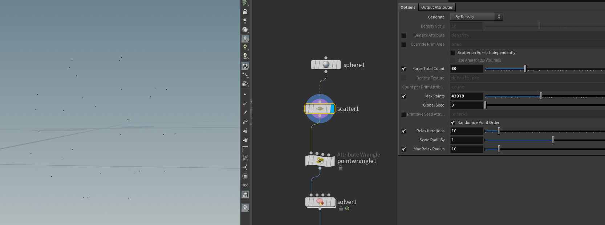Switch to the Output Attributes tab
Viewport: 605px width, 225px height.
point(437,7)
